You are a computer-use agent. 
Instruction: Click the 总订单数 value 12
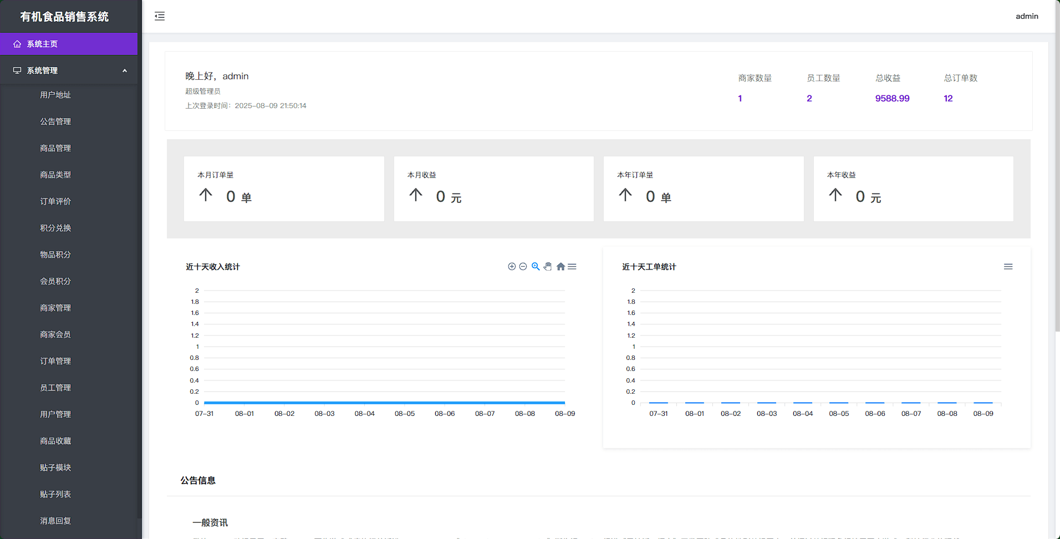948,98
